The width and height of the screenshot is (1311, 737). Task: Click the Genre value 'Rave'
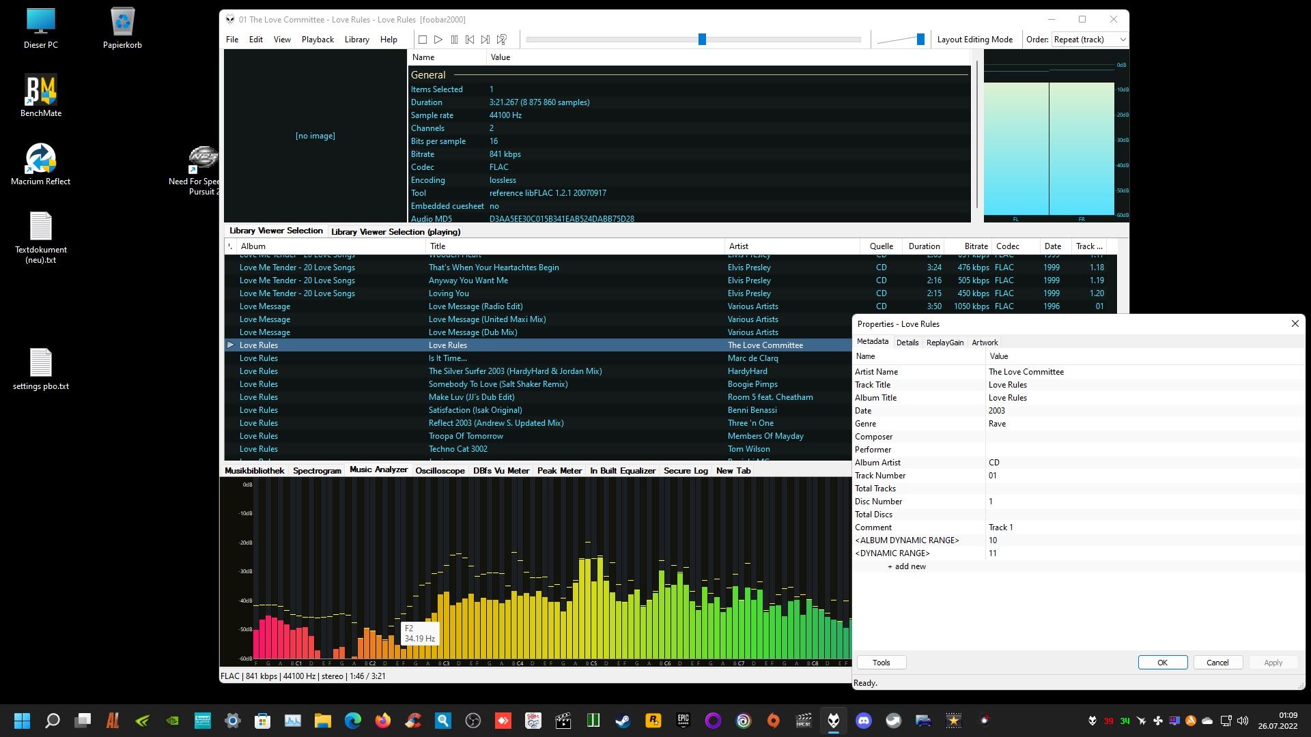(x=997, y=424)
